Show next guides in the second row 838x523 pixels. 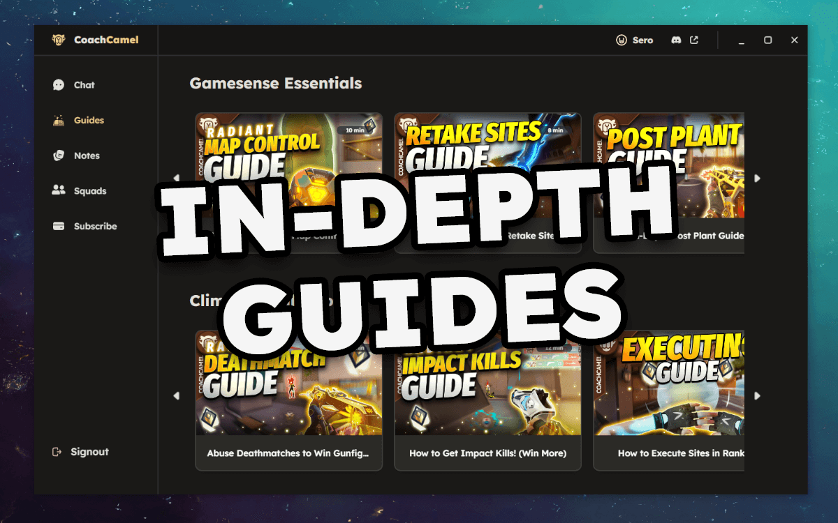point(757,395)
